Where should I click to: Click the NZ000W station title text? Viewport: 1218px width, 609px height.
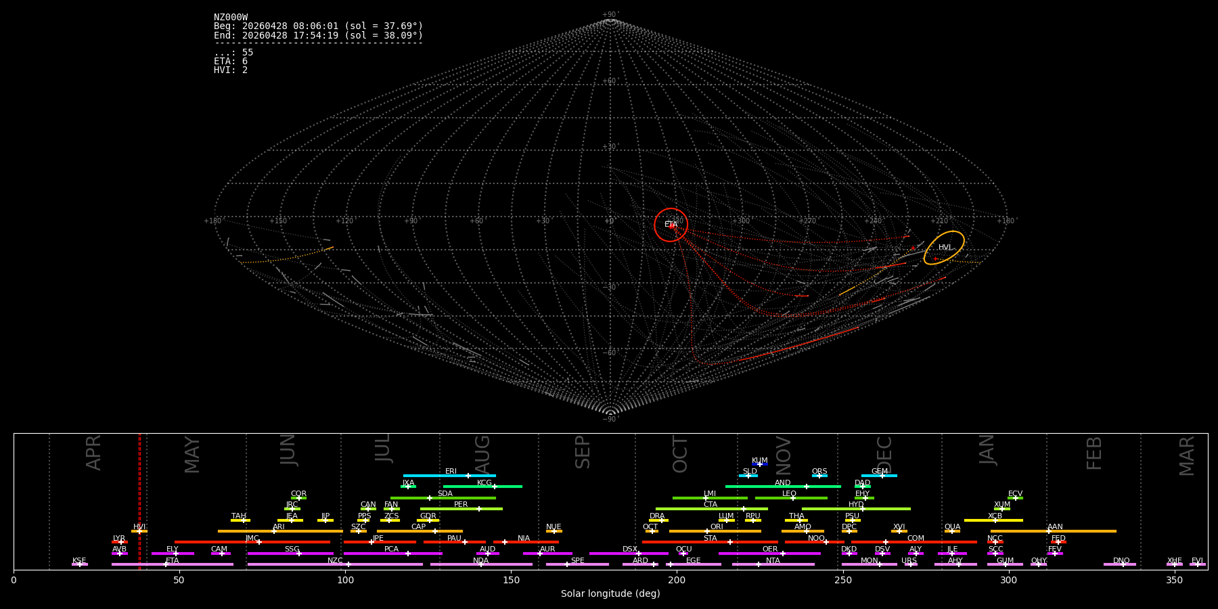tap(231, 18)
